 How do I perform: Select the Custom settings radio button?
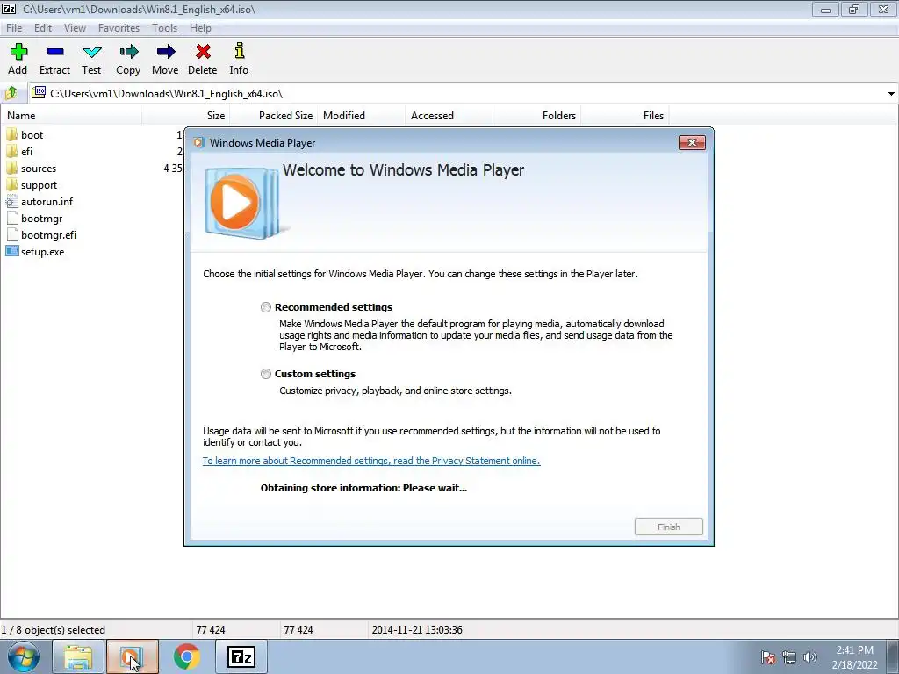tap(265, 374)
